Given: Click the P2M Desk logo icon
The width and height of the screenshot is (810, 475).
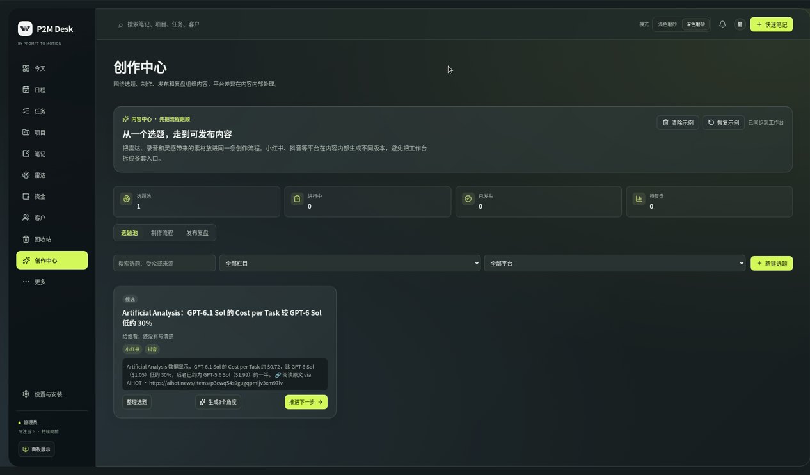Looking at the screenshot, I should 25,29.
